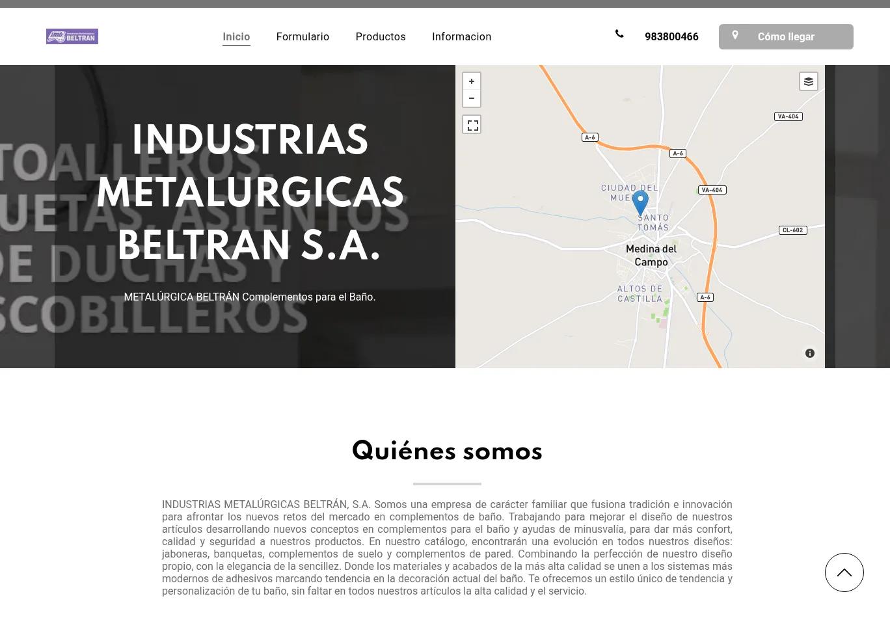Go to the Formulario page
The image size is (890, 618).
(303, 37)
